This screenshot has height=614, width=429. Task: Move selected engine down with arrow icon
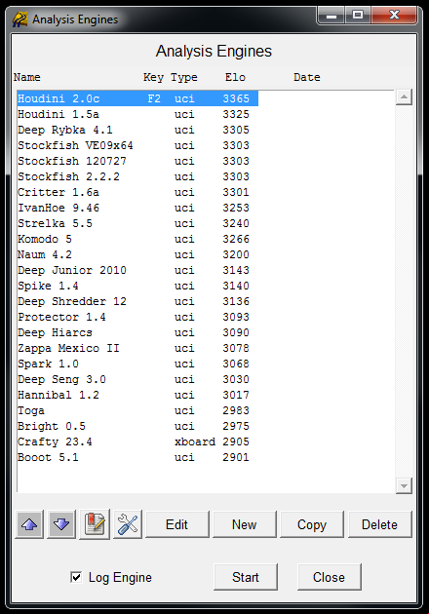pyautogui.click(x=61, y=524)
